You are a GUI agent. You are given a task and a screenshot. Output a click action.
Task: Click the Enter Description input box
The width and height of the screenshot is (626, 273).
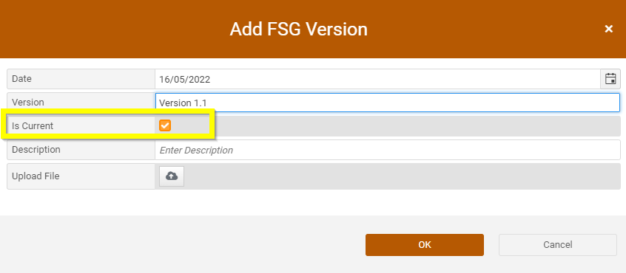click(387, 150)
